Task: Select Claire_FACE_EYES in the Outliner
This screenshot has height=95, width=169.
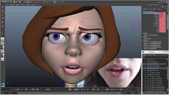Action: click(154, 68)
